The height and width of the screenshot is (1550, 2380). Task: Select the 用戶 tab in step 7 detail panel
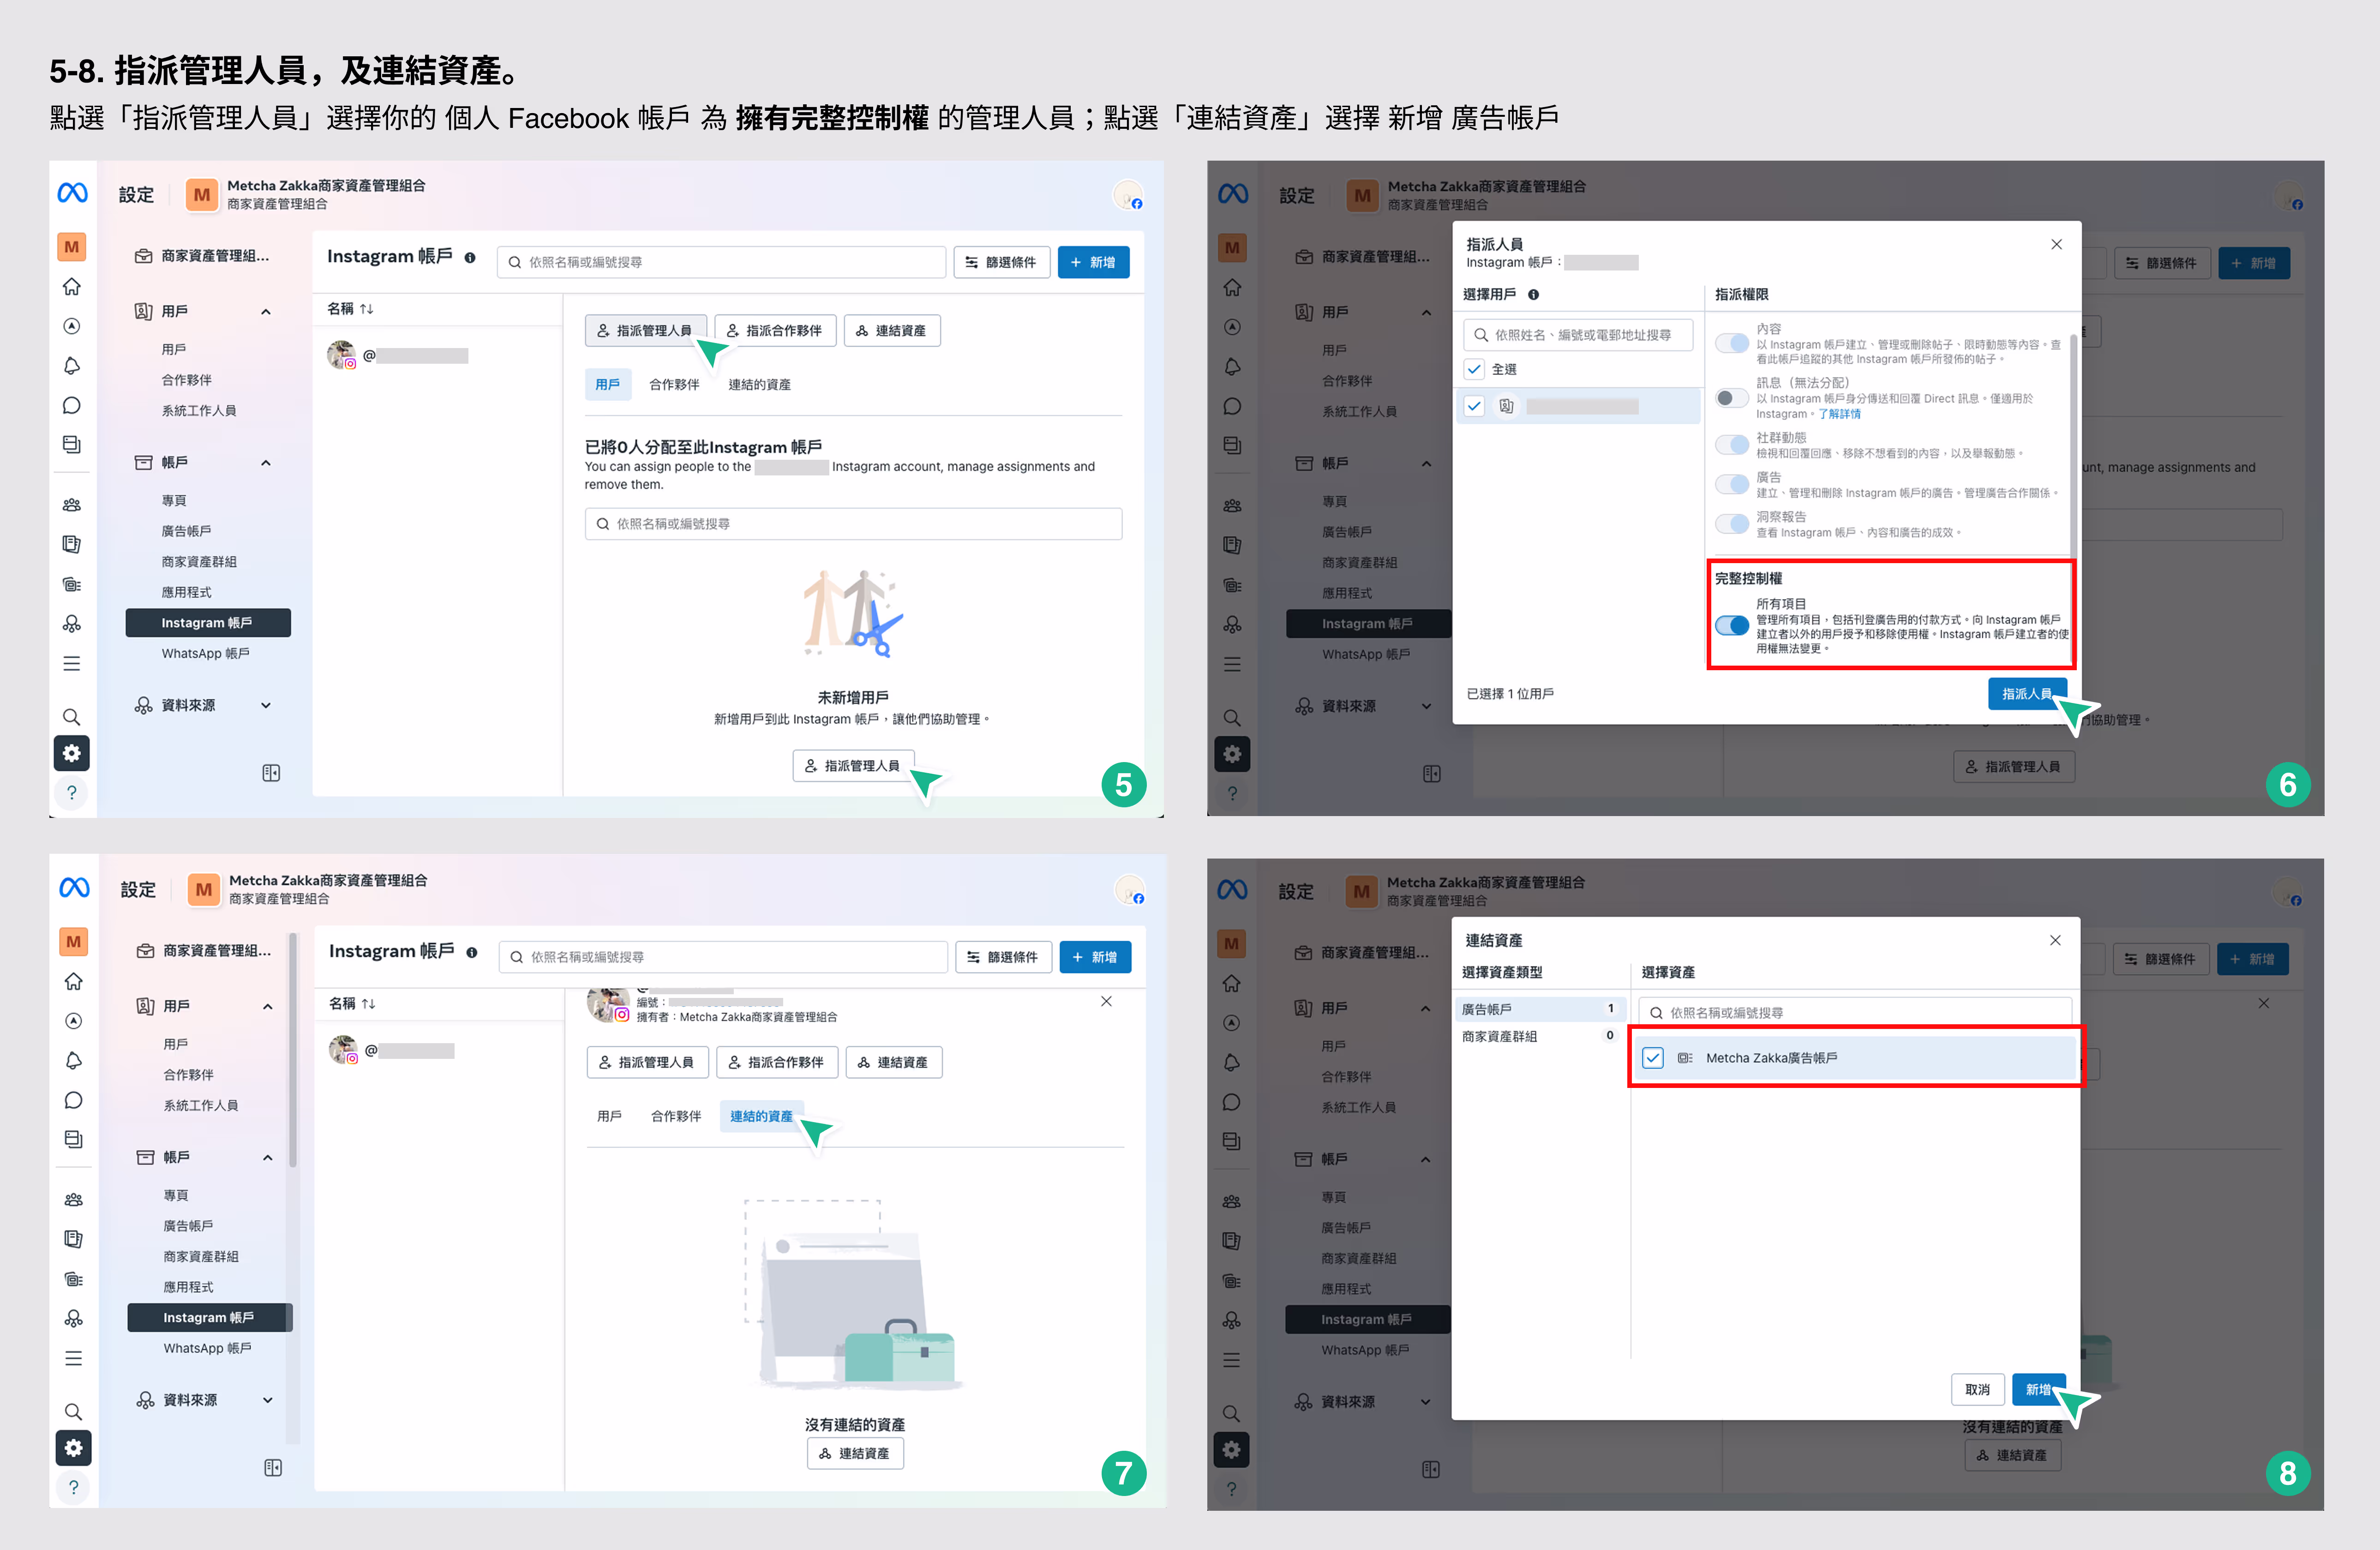(x=609, y=1116)
